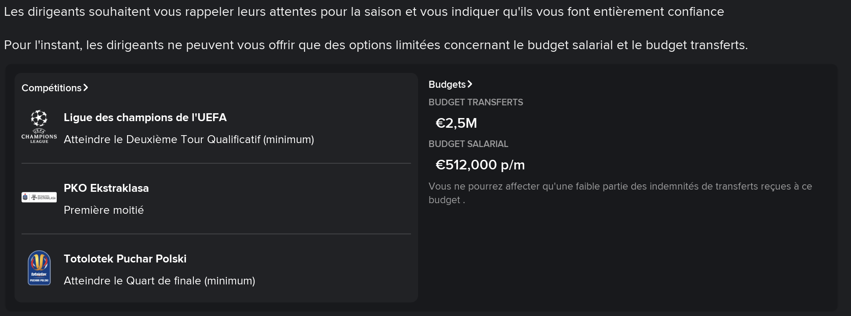Click the UEFA Champions League logo
This screenshot has width=851, height=316.
(39, 127)
